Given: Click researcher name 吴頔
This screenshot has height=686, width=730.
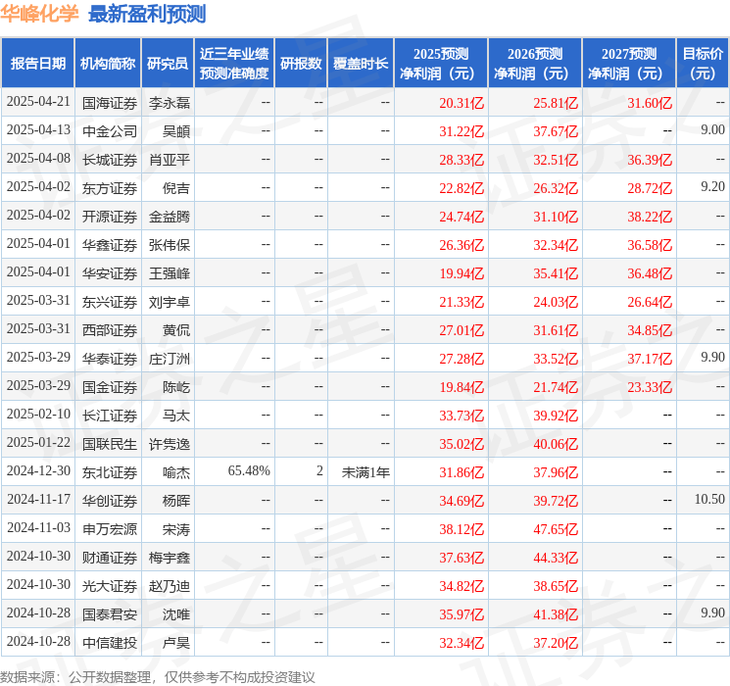Looking at the screenshot, I should (176, 131).
